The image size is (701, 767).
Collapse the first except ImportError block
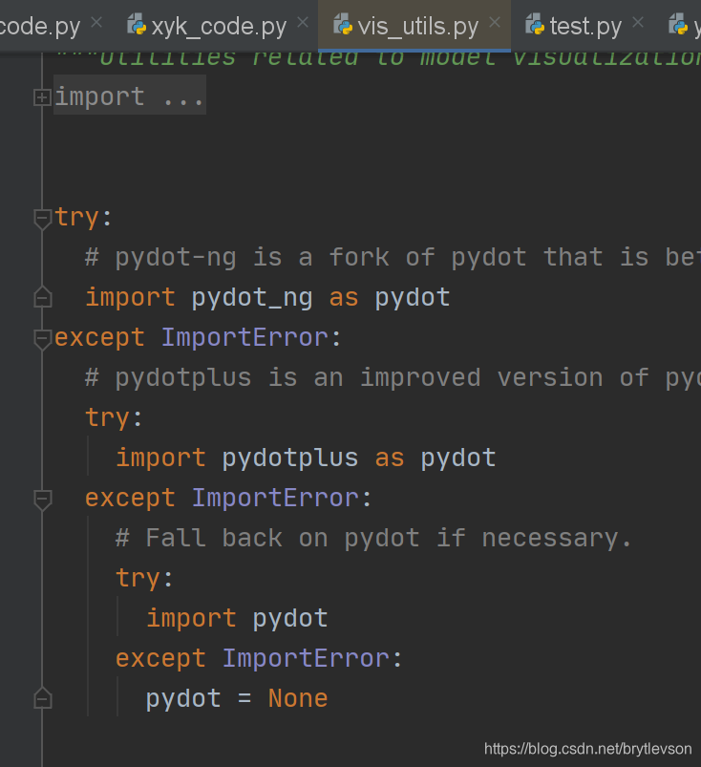pyautogui.click(x=43, y=338)
